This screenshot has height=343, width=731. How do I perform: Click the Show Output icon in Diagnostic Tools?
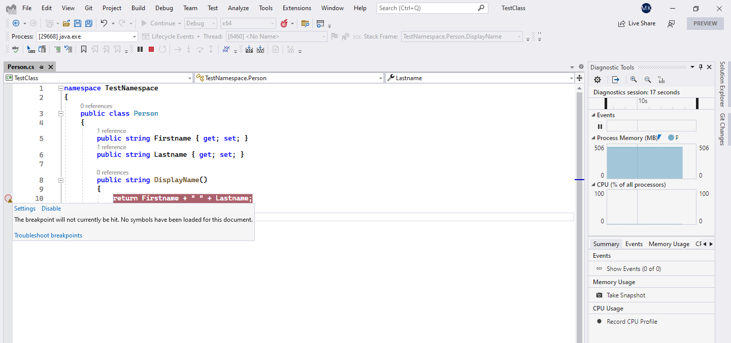pos(614,80)
